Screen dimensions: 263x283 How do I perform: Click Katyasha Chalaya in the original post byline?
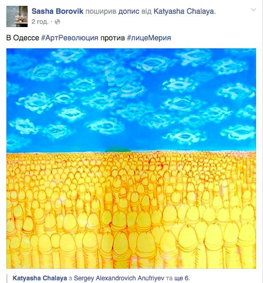tap(40, 278)
